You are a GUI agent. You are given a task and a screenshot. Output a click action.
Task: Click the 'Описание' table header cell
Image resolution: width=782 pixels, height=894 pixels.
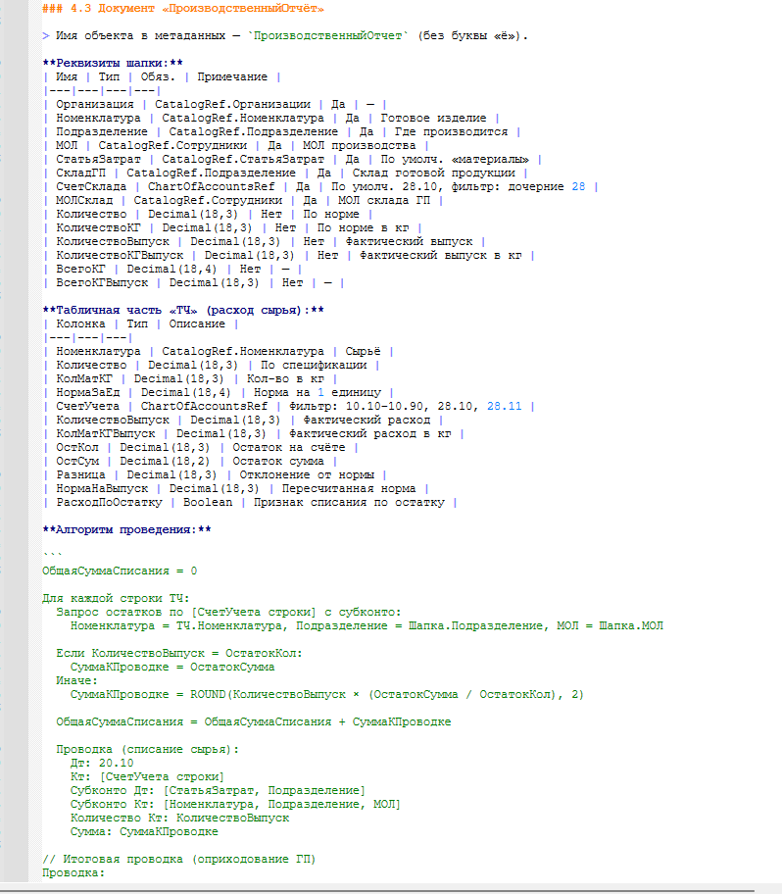click(x=197, y=323)
